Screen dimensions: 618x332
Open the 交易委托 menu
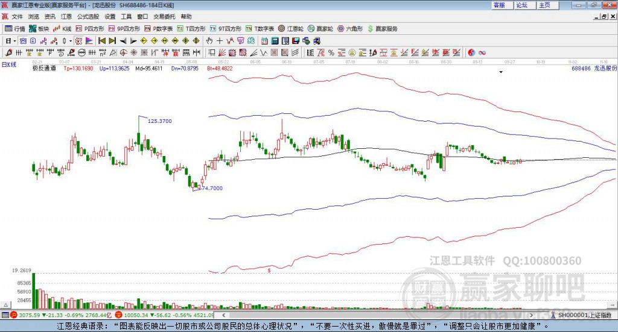coord(164,16)
